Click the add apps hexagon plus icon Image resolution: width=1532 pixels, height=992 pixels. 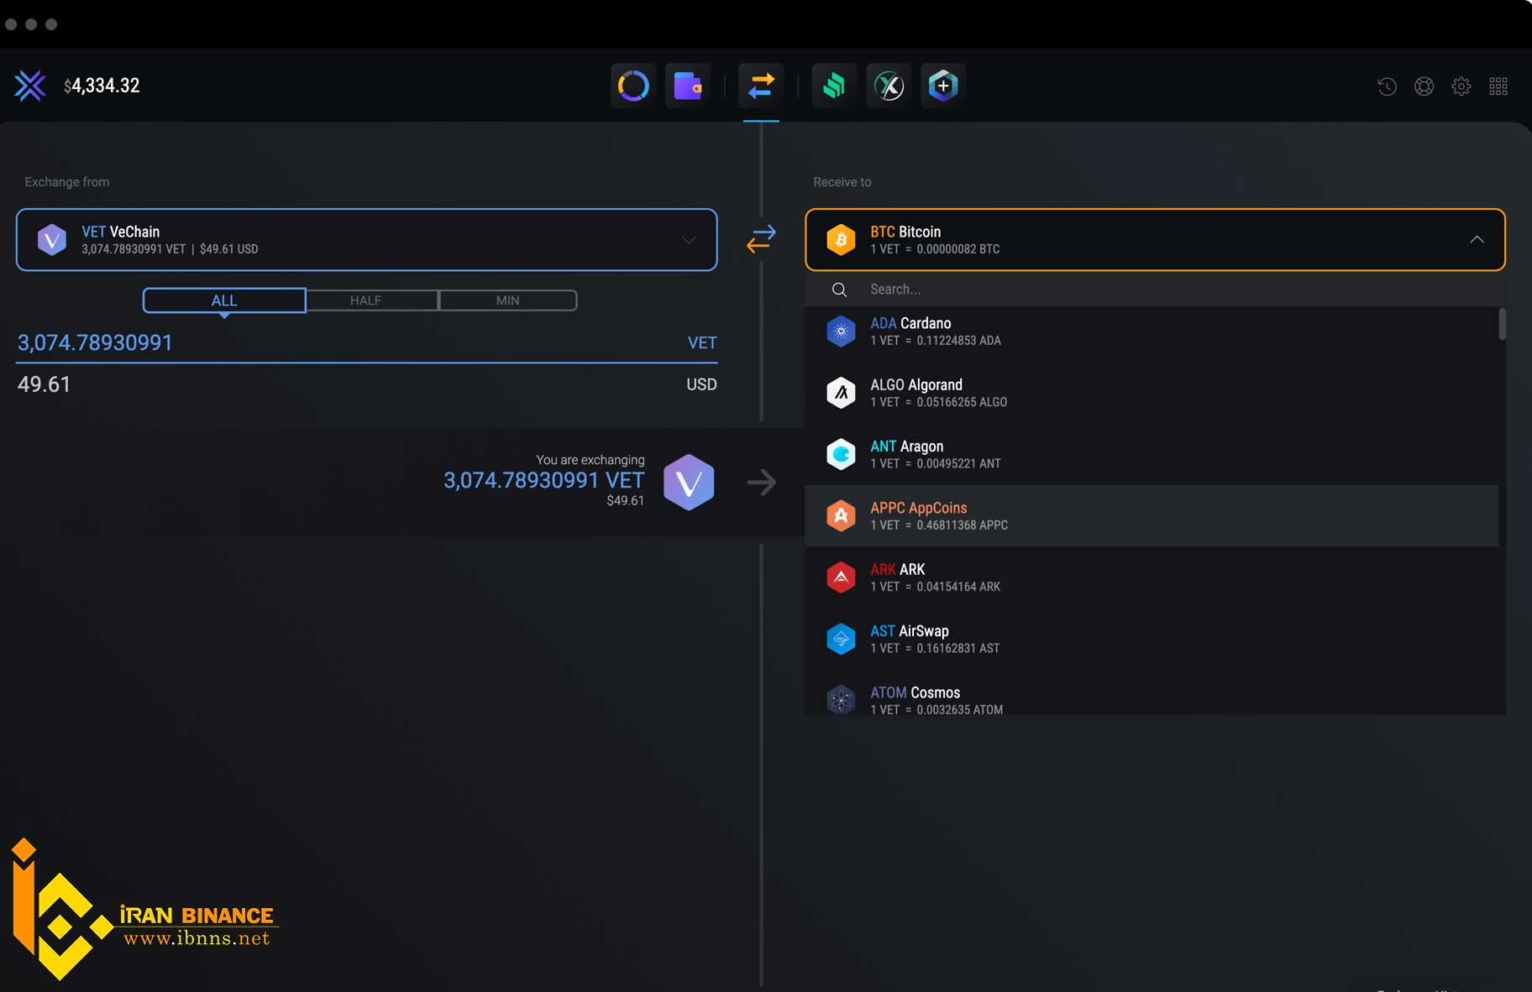tap(943, 86)
